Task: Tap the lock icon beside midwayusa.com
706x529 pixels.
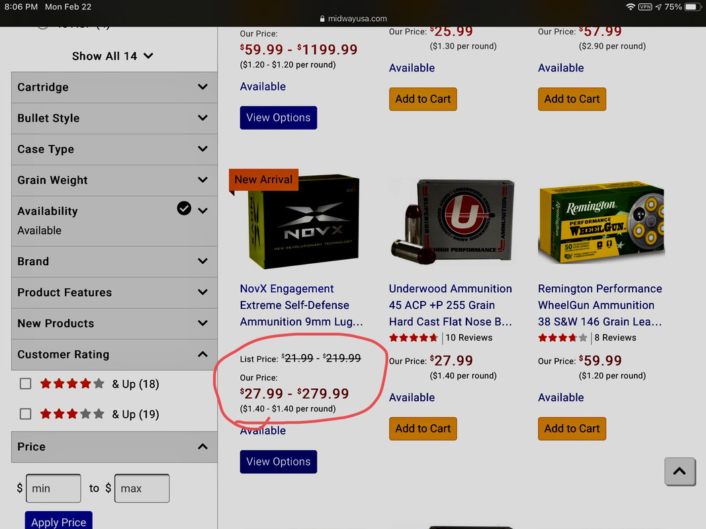Action: click(x=322, y=19)
